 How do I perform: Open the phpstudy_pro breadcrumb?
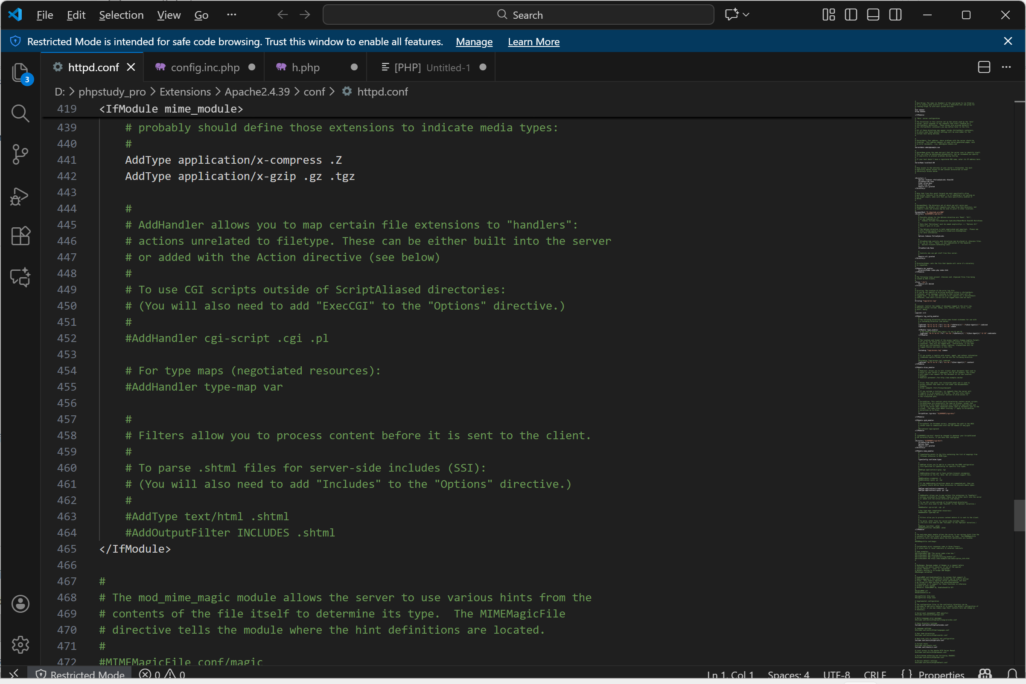(x=112, y=92)
